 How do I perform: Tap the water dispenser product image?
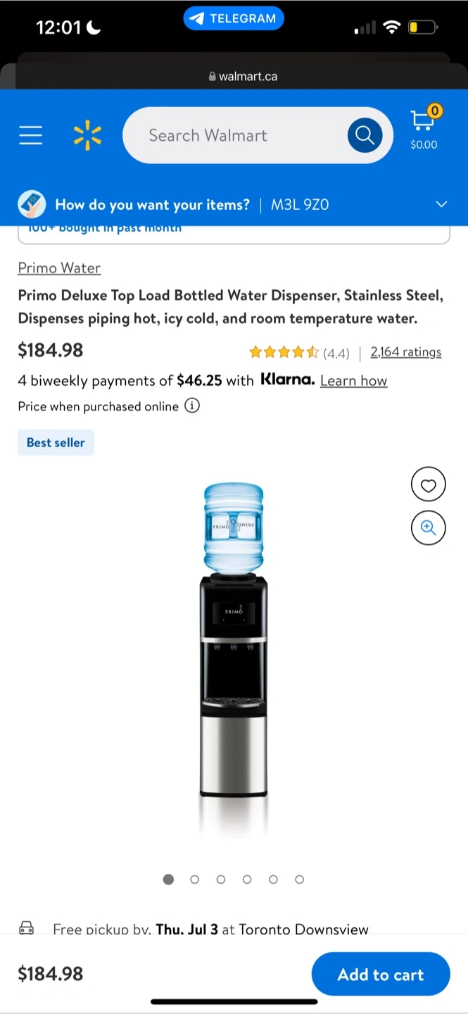click(234, 655)
